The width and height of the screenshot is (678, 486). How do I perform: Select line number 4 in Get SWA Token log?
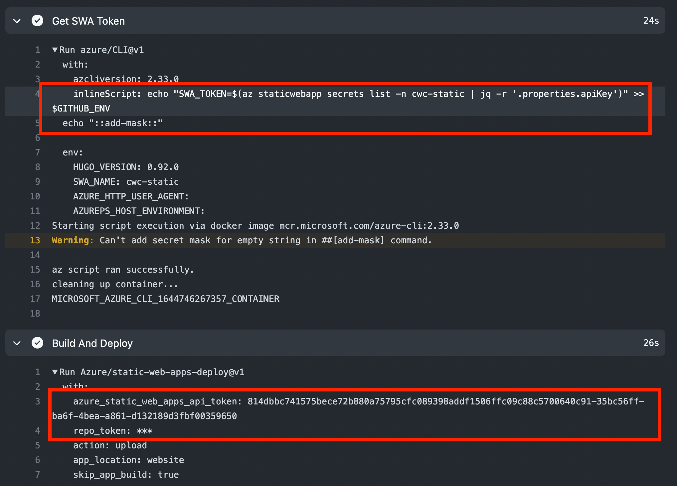(x=37, y=94)
